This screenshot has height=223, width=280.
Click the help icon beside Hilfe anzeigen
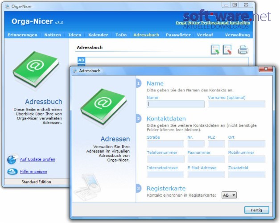[x=12, y=172]
